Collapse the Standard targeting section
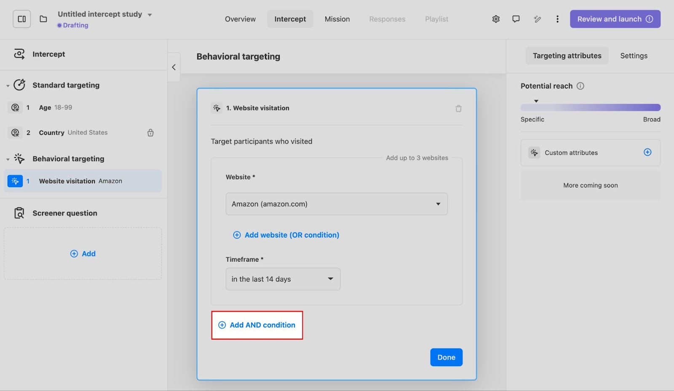This screenshot has width=674, height=391. [8, 86]
